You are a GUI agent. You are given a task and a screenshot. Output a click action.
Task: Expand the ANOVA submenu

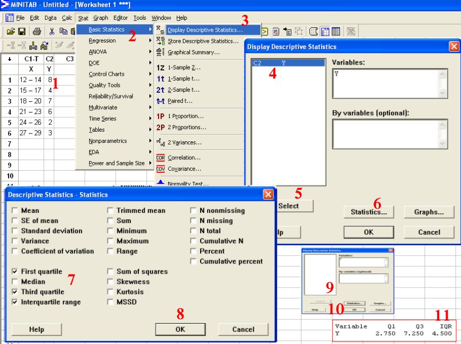click(115, 52)
